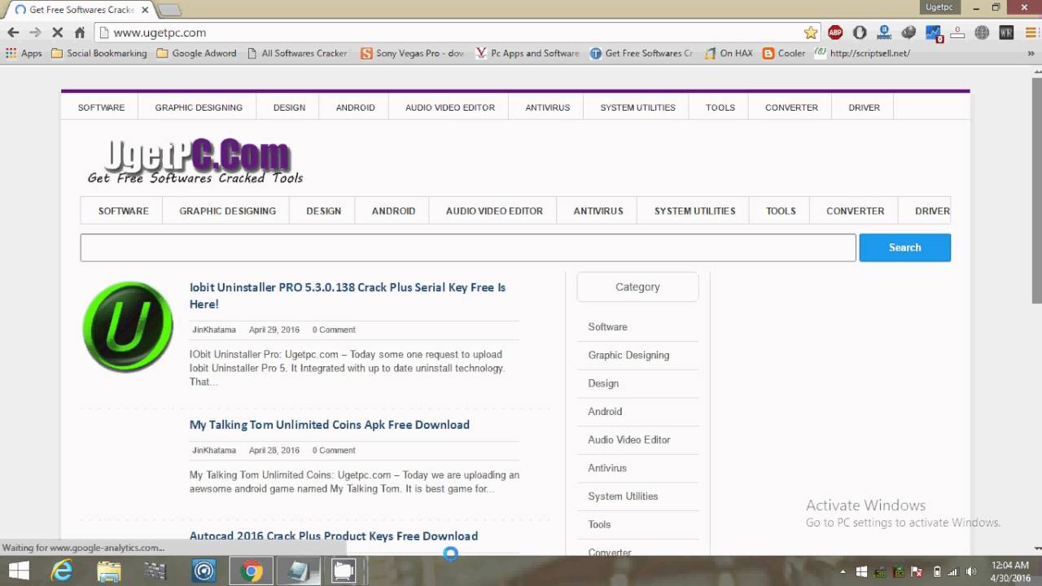The height and width of the screenshot is (586, 1042).
Task: Expand the bookmarks bar overflow chevron
Action: (x=1031, y=53)
